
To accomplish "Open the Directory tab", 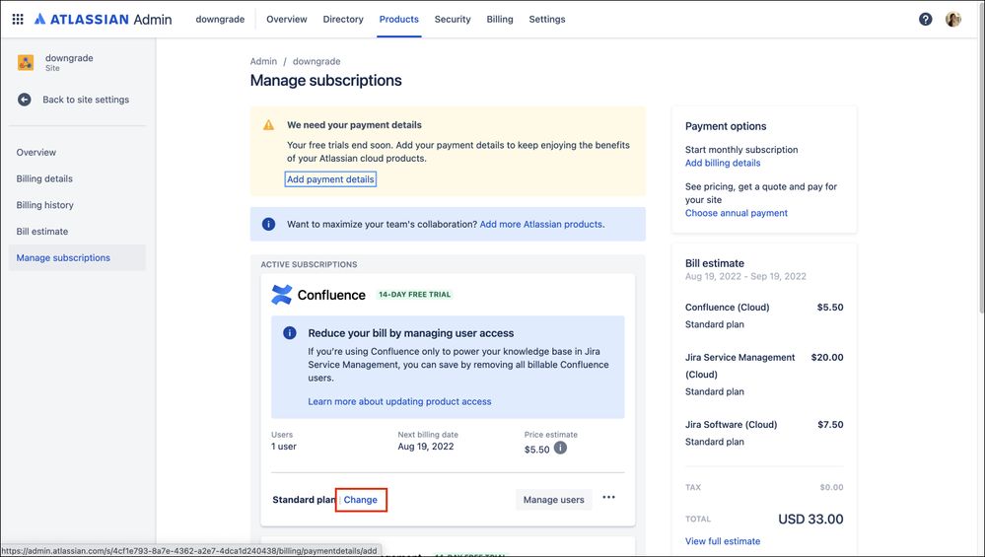I will (x=343, y=19).
